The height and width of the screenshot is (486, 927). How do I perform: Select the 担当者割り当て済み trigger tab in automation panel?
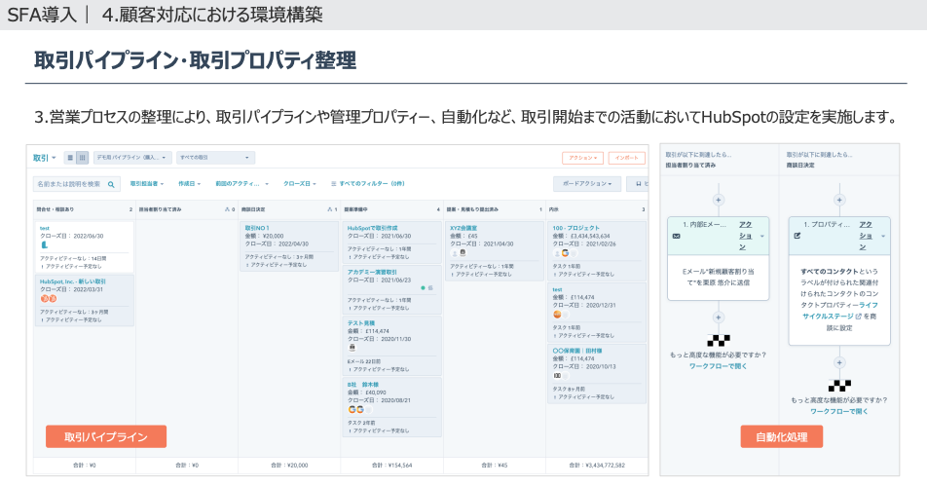pos(720,160)
